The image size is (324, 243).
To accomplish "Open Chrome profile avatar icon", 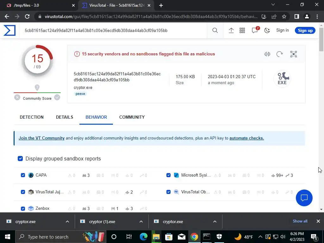I will click(x=307, y=16).
